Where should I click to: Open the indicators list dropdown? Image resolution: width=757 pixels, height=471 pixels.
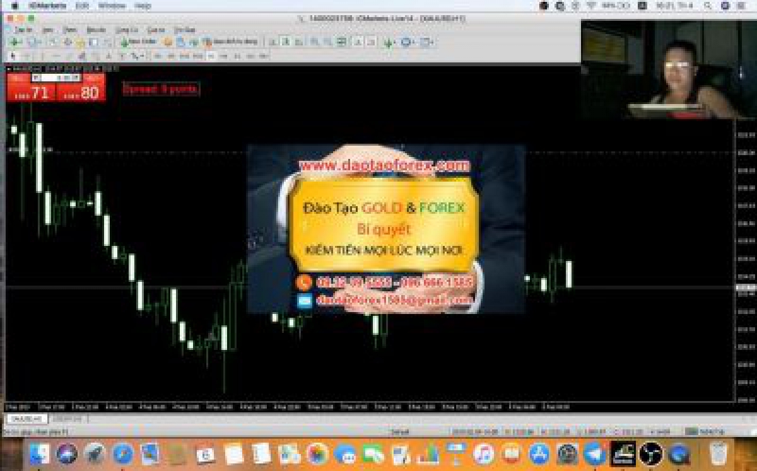pos(389,42)
